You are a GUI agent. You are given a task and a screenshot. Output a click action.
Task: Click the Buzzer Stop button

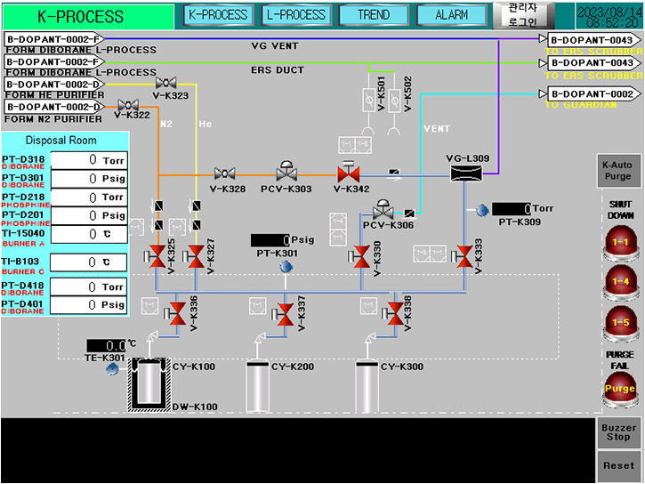pyautogui.click(x=618, y=432)
